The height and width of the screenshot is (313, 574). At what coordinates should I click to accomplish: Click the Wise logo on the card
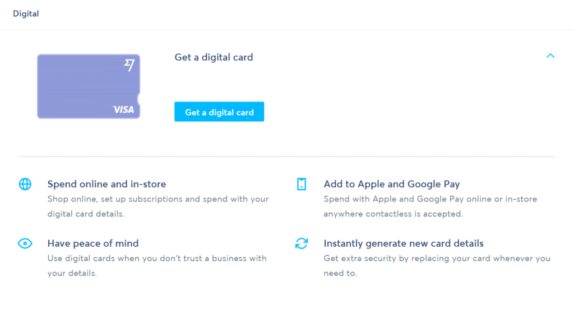(129, 65)
